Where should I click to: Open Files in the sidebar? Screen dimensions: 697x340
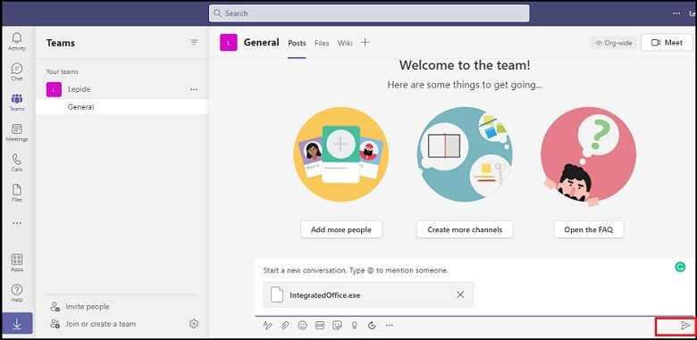tap(17, 193)
